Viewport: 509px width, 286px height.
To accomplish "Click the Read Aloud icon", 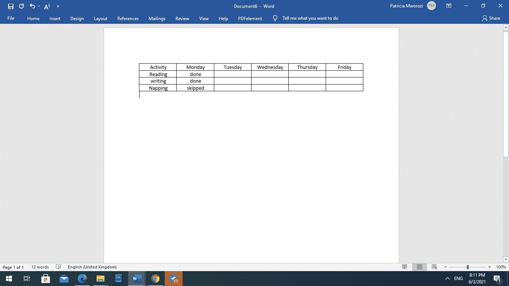I will 47,6.
